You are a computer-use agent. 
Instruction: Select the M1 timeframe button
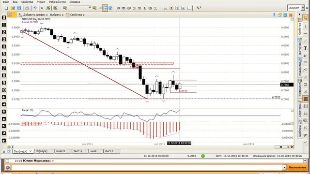point(118,8)
